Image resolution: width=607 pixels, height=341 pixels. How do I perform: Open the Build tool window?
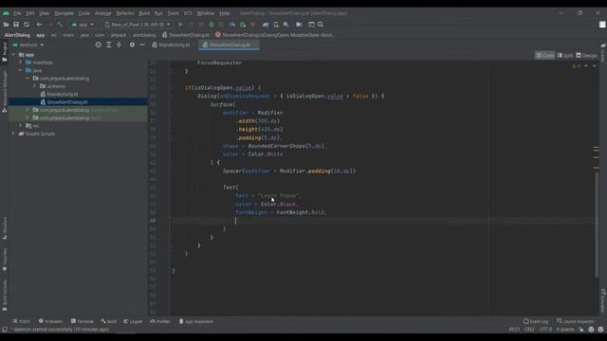109,321
